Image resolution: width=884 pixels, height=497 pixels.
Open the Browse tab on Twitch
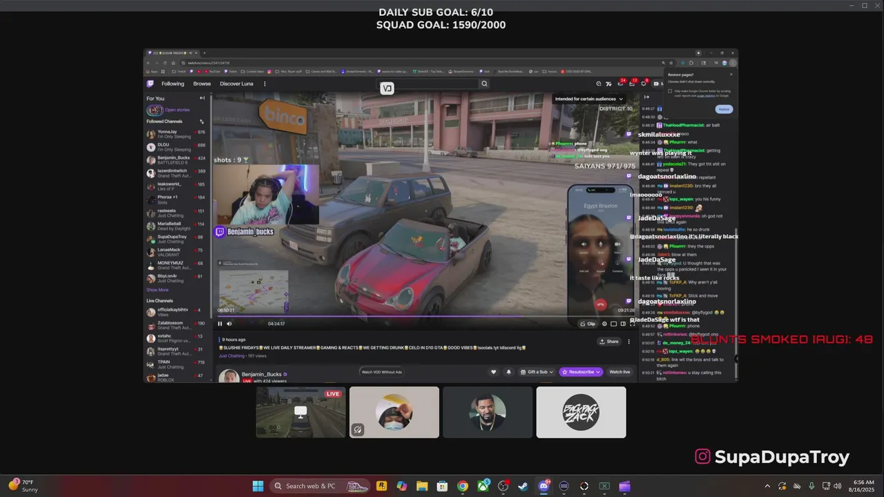[x=202, y=84]
